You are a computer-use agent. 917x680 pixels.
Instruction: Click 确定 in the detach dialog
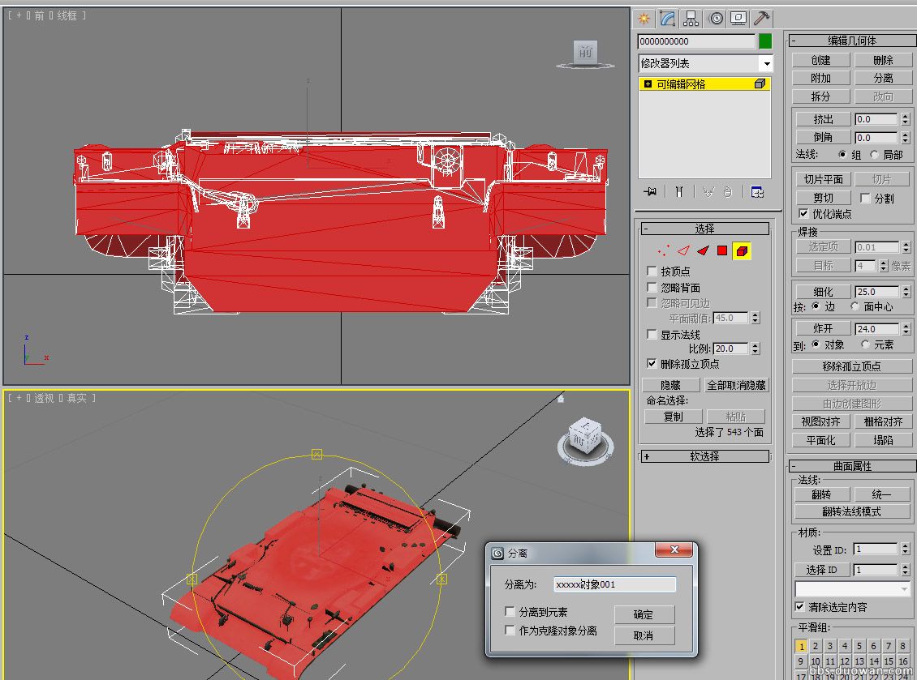point(644,614)
